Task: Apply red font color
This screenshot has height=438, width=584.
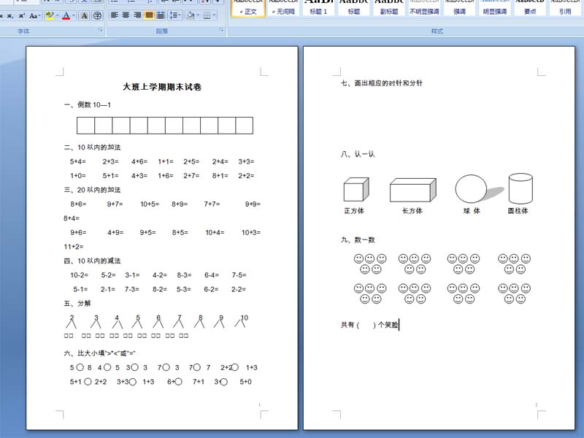Action: tap(66, 15)
